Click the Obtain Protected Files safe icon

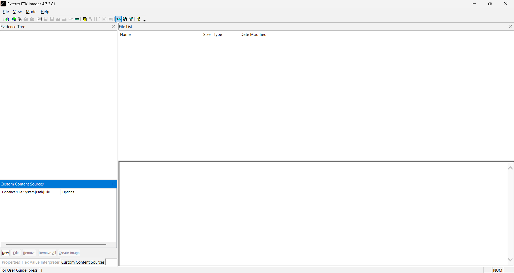point(85,19)
